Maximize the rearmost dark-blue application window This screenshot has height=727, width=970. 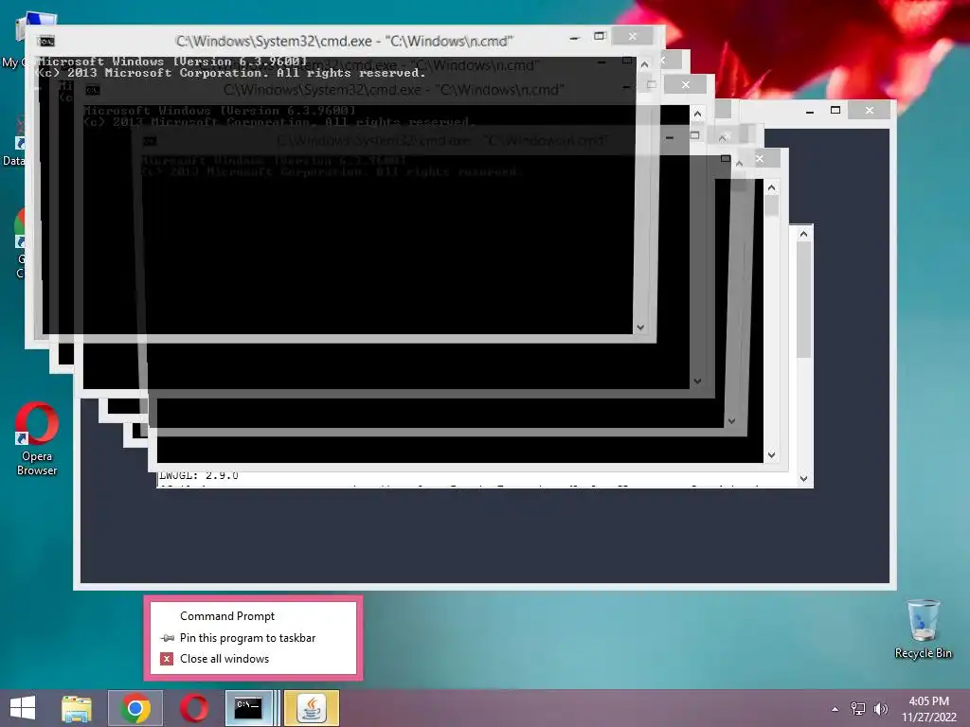(x=835, y=110)
